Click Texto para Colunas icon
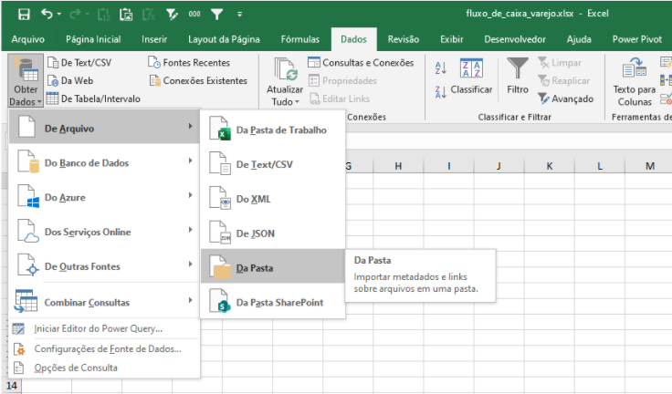The image size is (672, 394). pos(635,68)
